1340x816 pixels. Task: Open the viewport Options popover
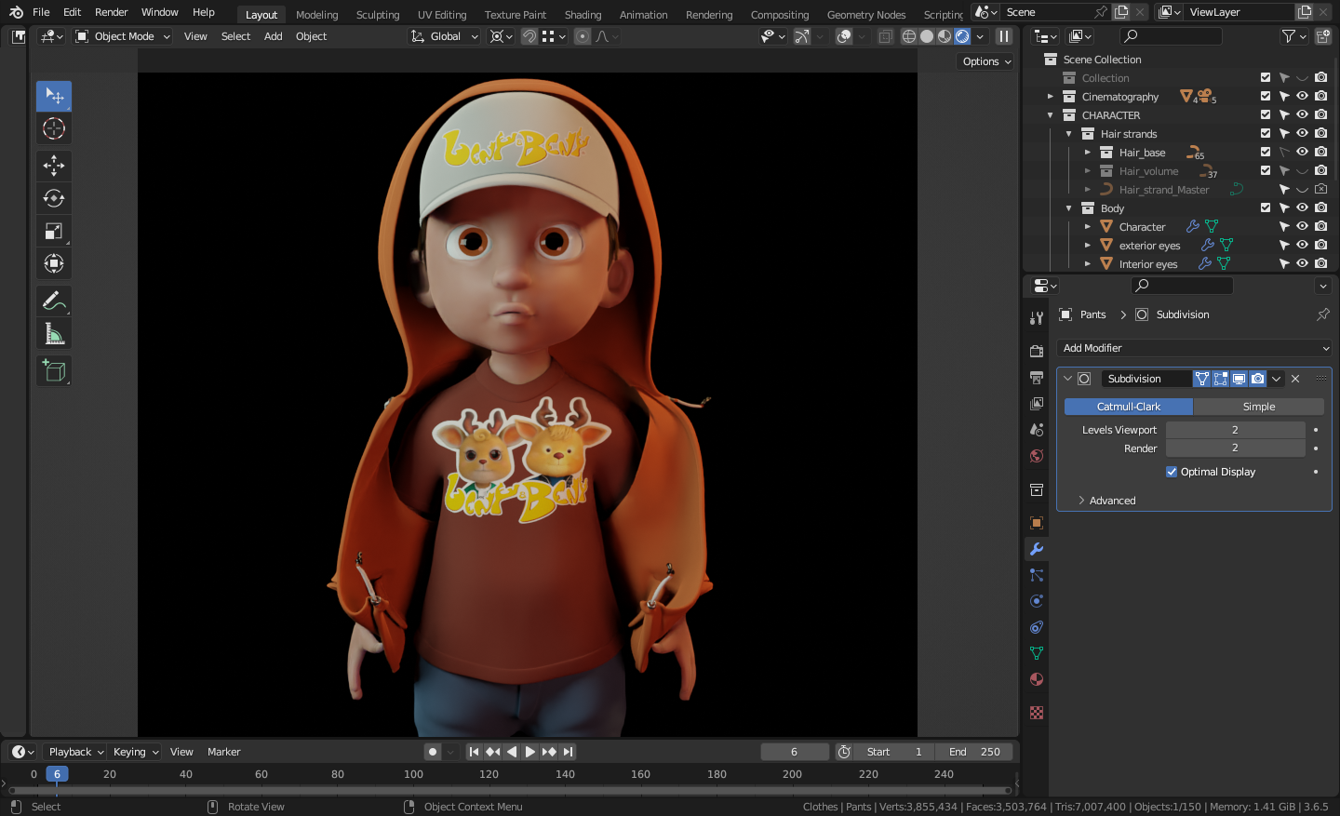985,61
